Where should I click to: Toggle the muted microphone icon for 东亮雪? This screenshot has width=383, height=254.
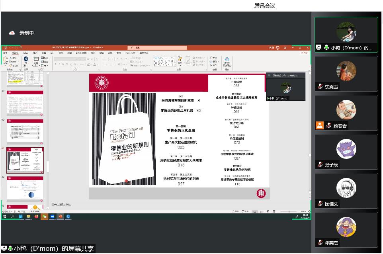[x=320, y=86]
